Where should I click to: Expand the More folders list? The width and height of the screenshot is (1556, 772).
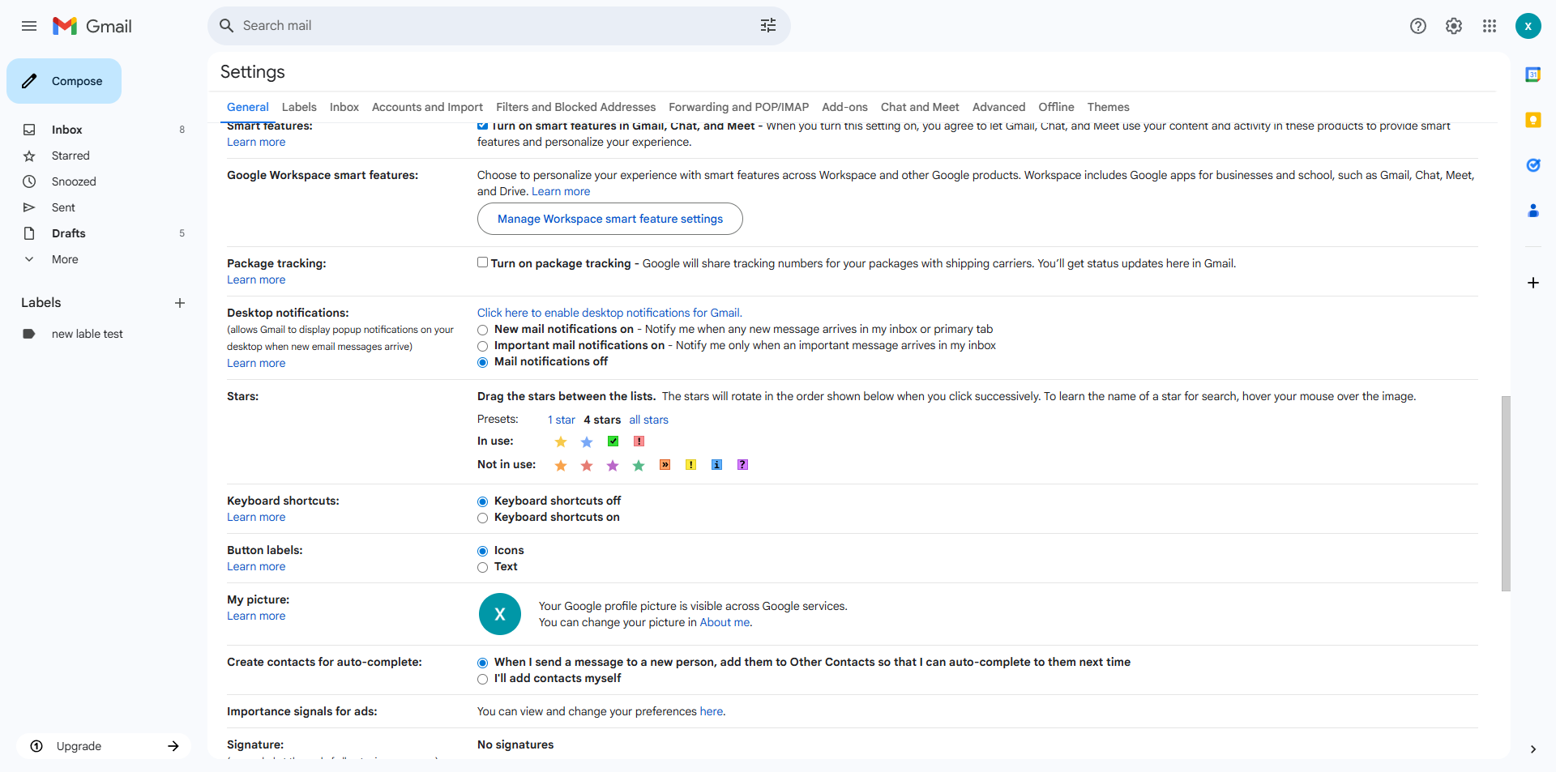pyautogui.click(x=65, y=259)
